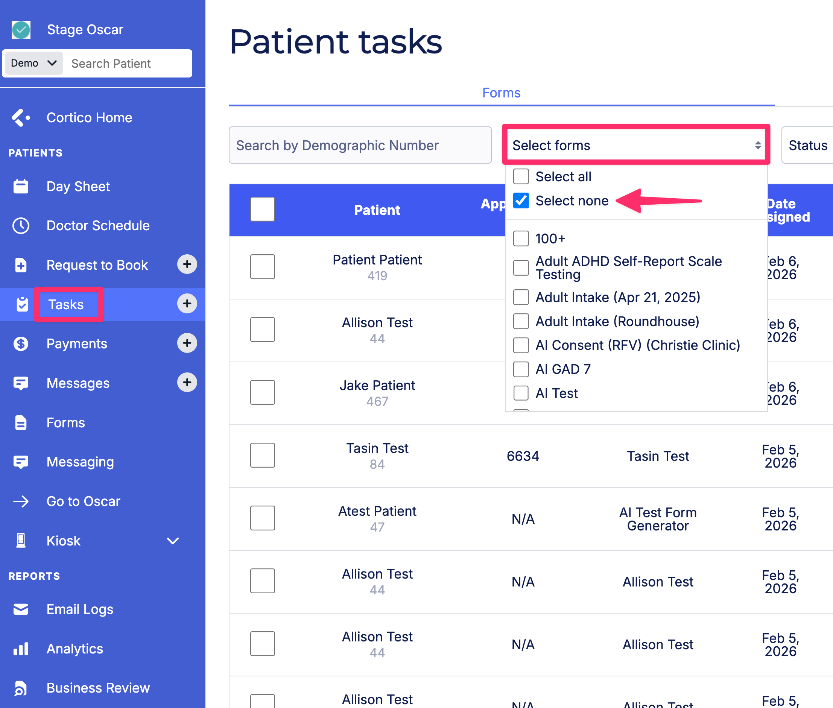Open Business Review report link
Image resolution: width=833 pixels, height=708 pixels.
98,688
